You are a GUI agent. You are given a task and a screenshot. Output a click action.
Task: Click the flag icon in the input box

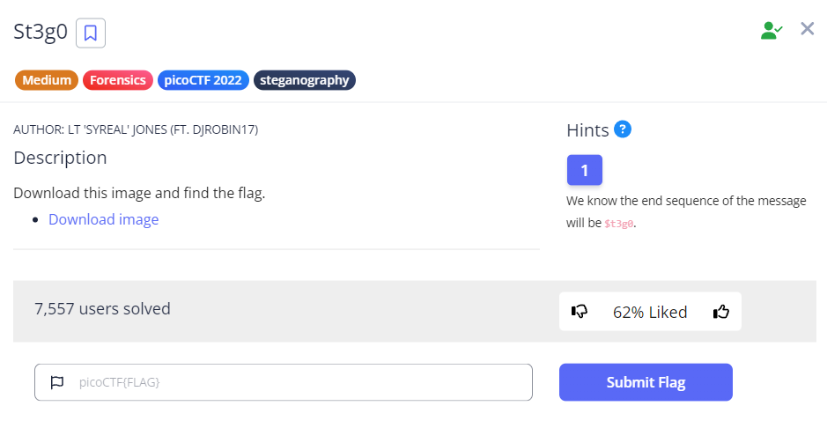(57, 382)
